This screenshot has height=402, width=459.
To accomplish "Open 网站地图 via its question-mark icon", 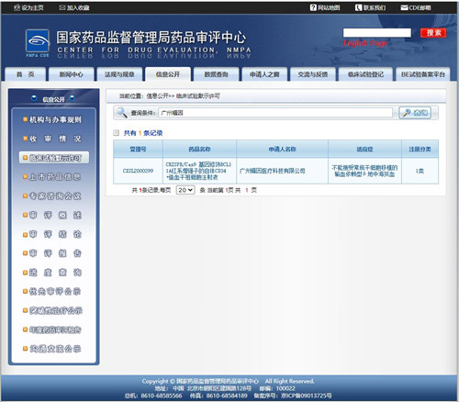I will click(313, 7).
